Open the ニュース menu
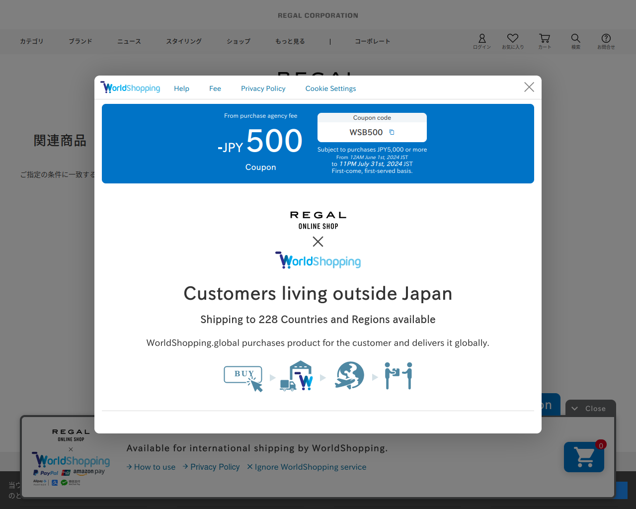Image resolution: width=636 pixels, height=509 pixels. (x=129, y=41)
